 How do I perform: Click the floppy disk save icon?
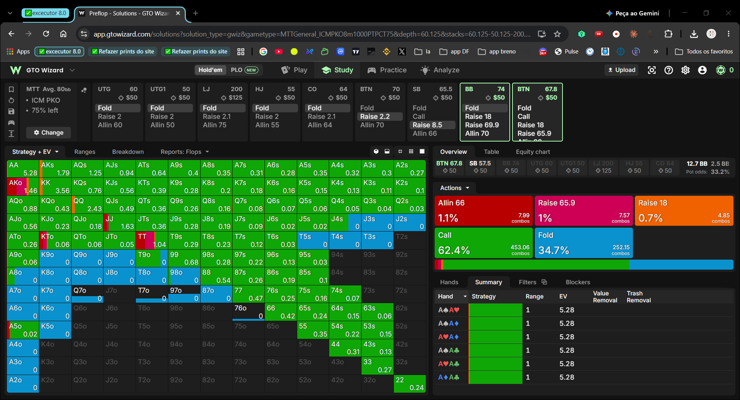coord(11,112)
